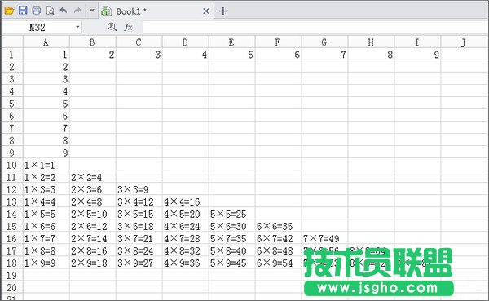Select cell containing 5×5=25
The height and width of the screenshot is (301, 489).
(x=231, y=214)
